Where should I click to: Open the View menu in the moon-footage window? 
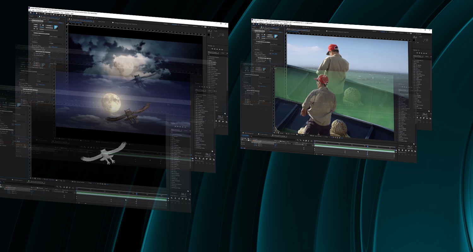point(62,13)
